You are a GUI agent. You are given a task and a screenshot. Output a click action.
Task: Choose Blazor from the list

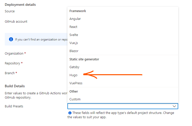(123, 51)
